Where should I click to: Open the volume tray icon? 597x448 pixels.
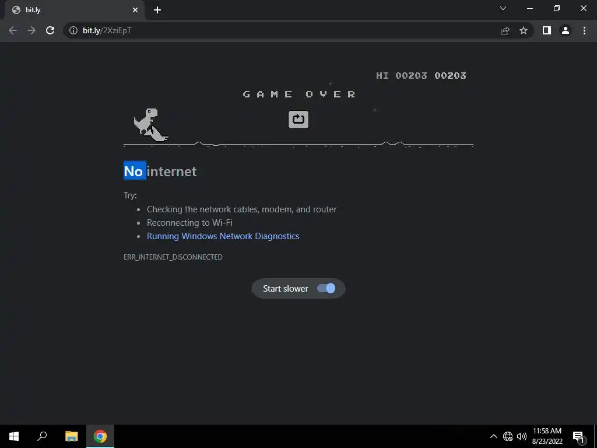pos(522,436)
